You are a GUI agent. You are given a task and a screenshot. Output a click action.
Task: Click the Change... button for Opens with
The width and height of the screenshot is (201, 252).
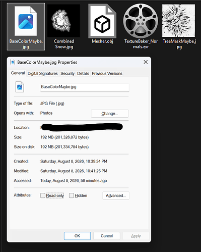coord(110,114)
